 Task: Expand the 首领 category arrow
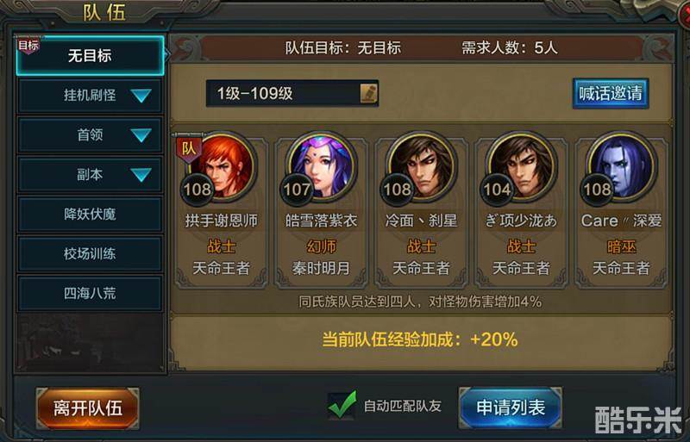(141, 134)
